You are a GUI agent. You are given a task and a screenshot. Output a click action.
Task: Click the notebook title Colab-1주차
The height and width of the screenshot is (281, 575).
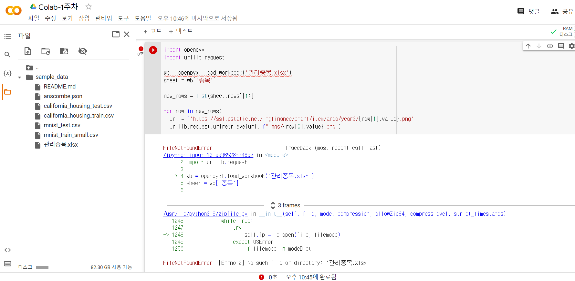point(58,7)
